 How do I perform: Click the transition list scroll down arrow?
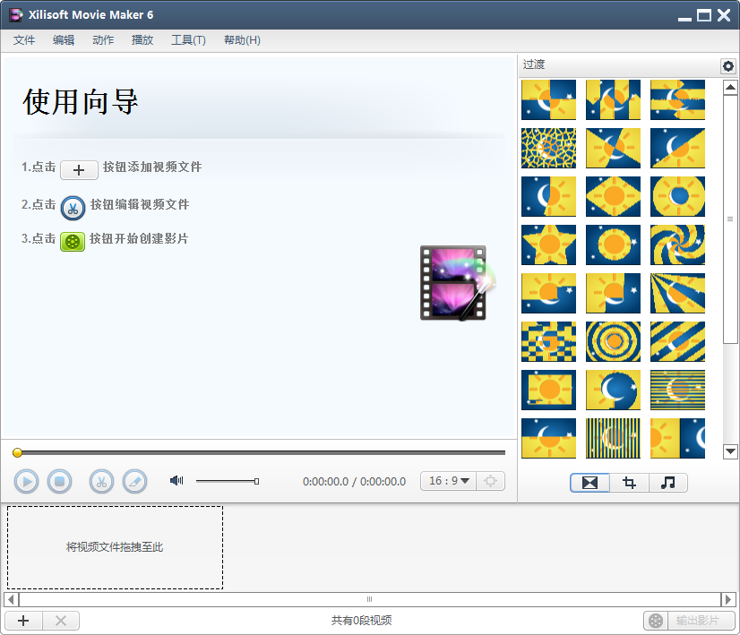point(730,451)
